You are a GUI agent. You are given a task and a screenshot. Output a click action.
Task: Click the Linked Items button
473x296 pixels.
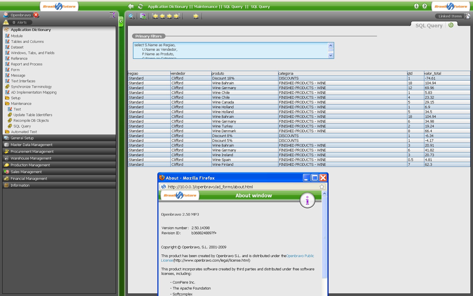click(450, 16)
